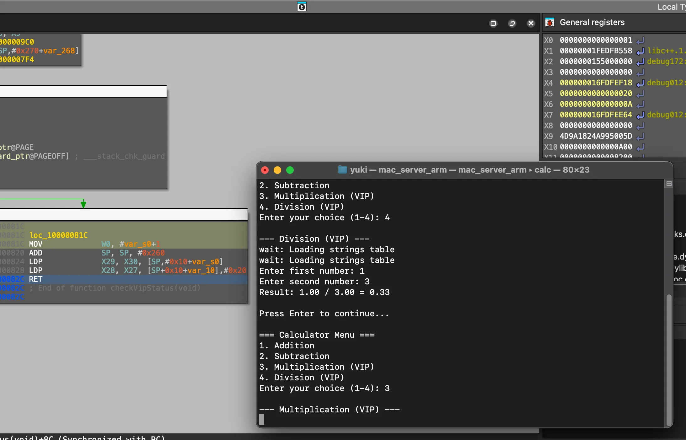Select the RET instruction line
Viewport: 686px width, 440px height.
(x=36, y=279)
